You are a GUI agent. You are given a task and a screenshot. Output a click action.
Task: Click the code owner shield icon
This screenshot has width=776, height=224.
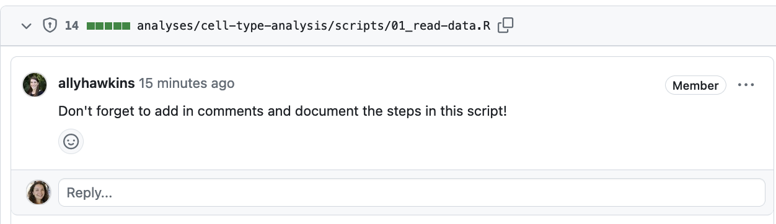coord(49,25)
